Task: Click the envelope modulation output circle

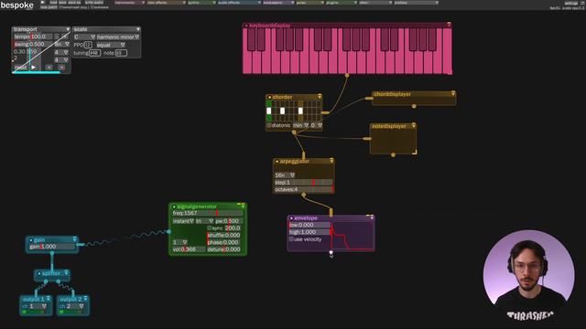Action: pyautogui.click(x=331, y=252)
